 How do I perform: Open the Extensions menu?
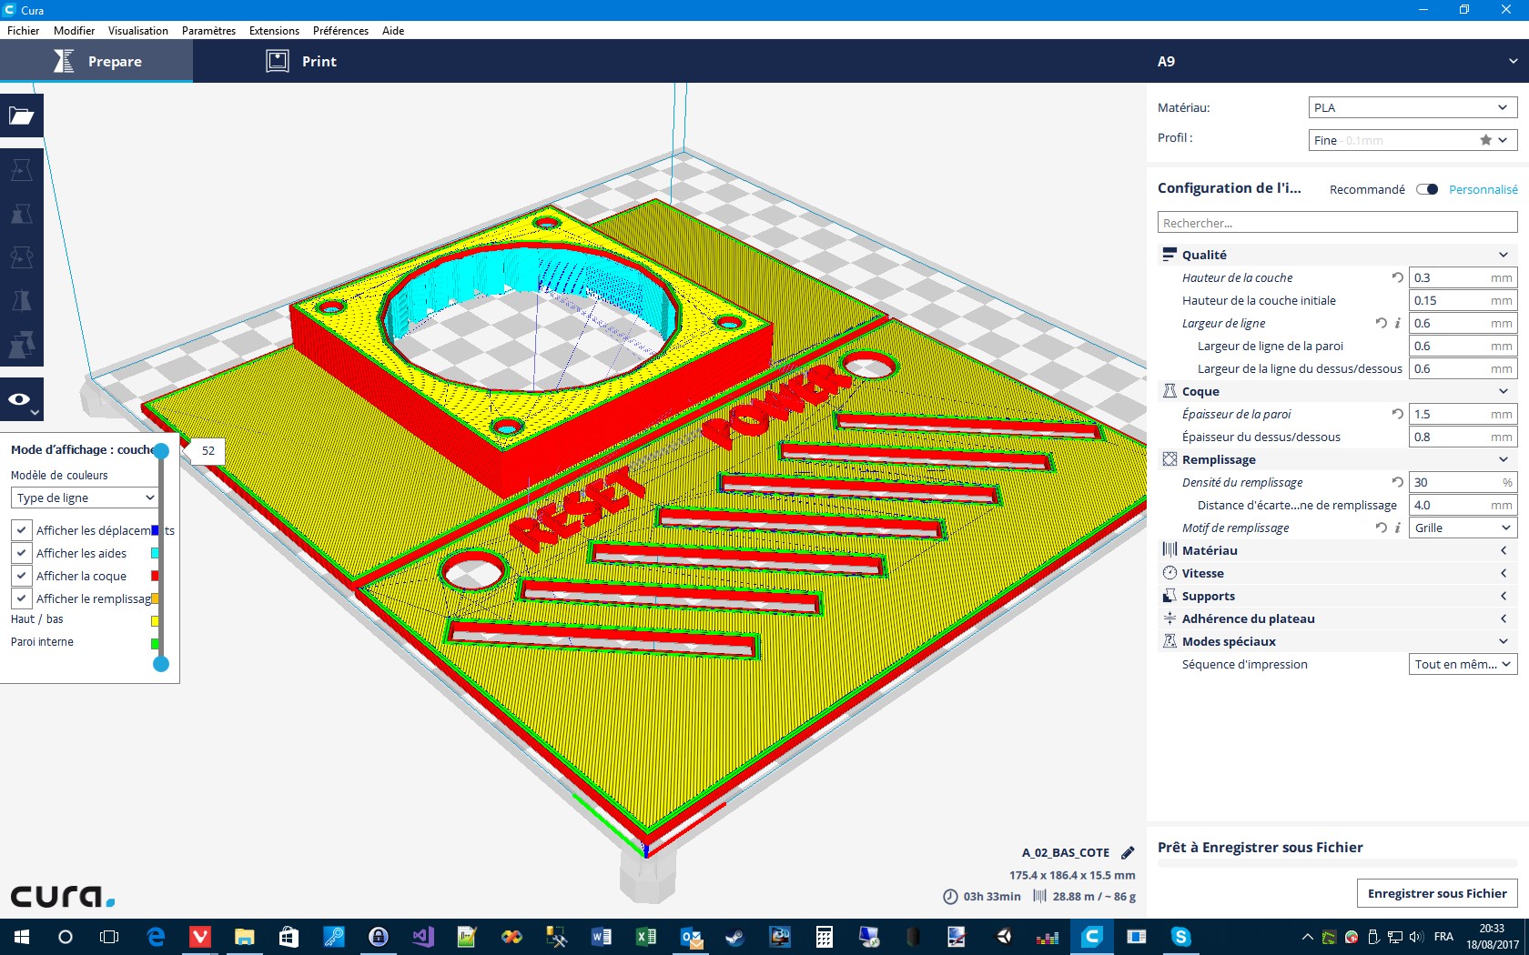pos(274,30)
